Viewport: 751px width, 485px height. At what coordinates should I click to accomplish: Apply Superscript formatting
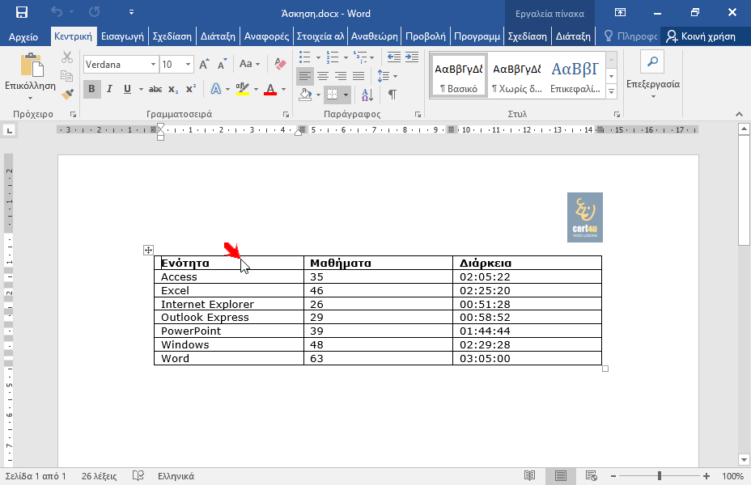(x=191, y=89)
